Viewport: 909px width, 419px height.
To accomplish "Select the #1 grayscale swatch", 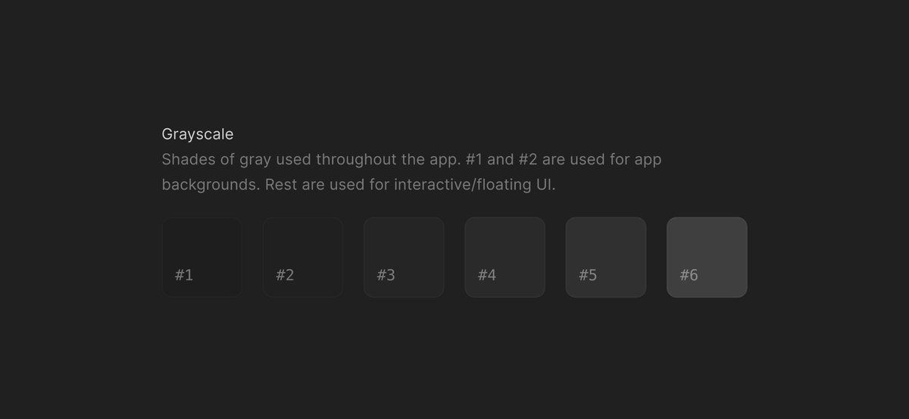I will coord(201,258).
